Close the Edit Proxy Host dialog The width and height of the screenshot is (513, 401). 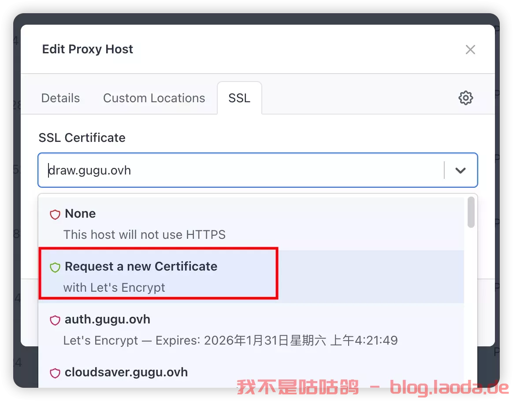coord(470,50)
